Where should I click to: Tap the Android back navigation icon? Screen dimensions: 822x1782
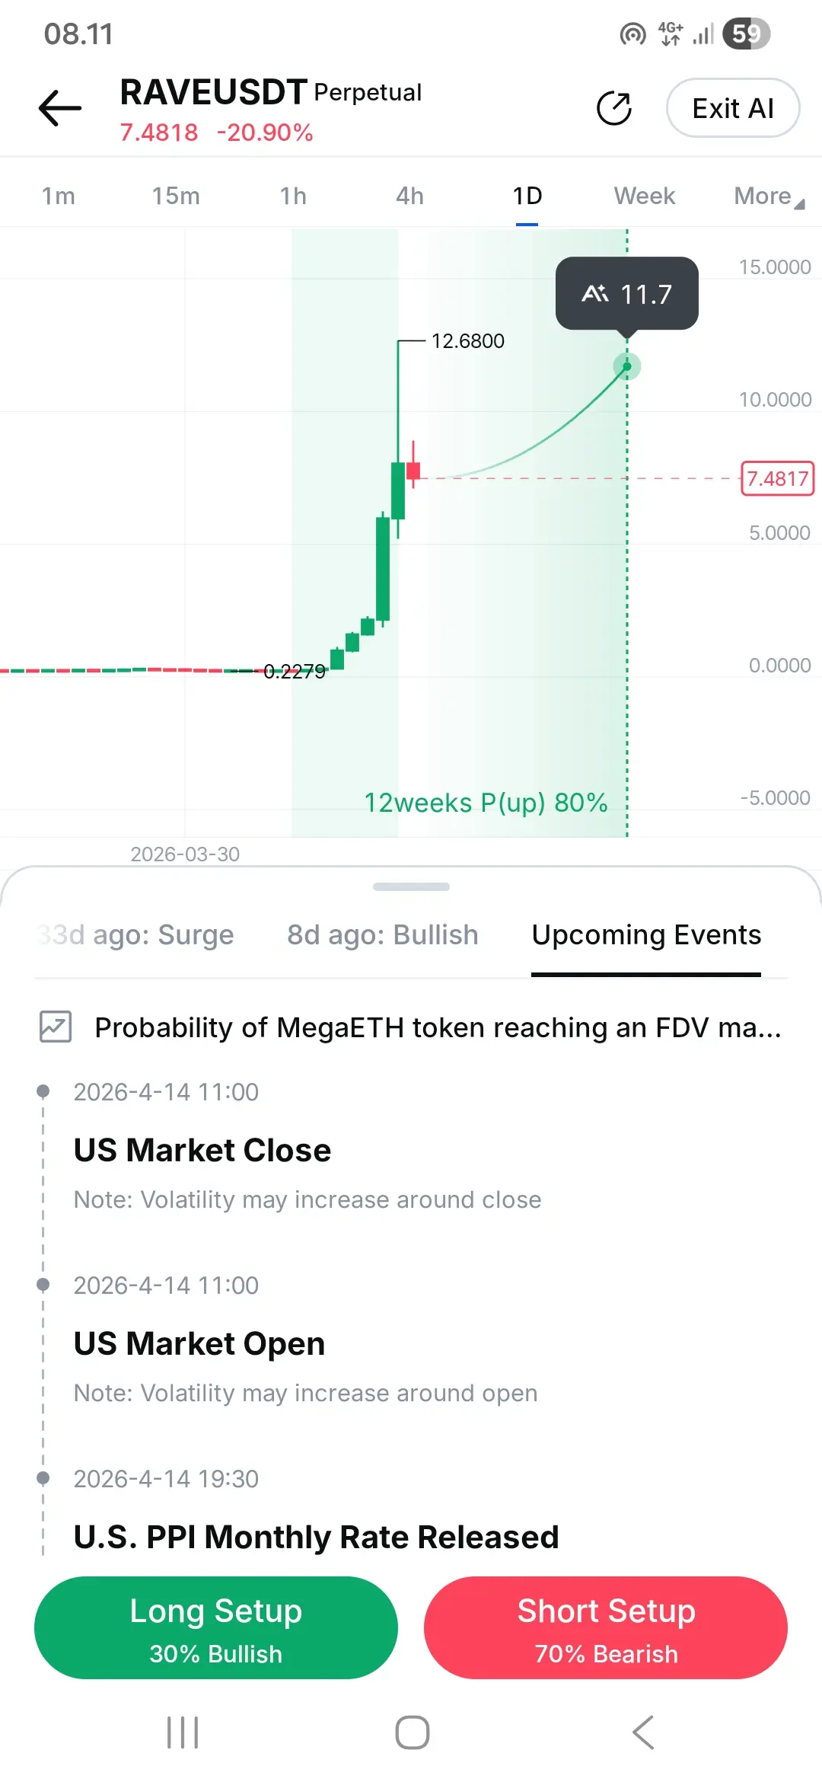tap(643, 1732)
